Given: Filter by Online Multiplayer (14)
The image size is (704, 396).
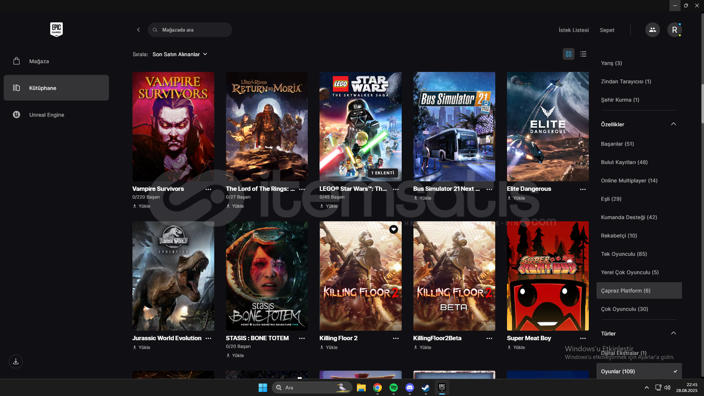Looking at the screenshot, I should point(639,181).
